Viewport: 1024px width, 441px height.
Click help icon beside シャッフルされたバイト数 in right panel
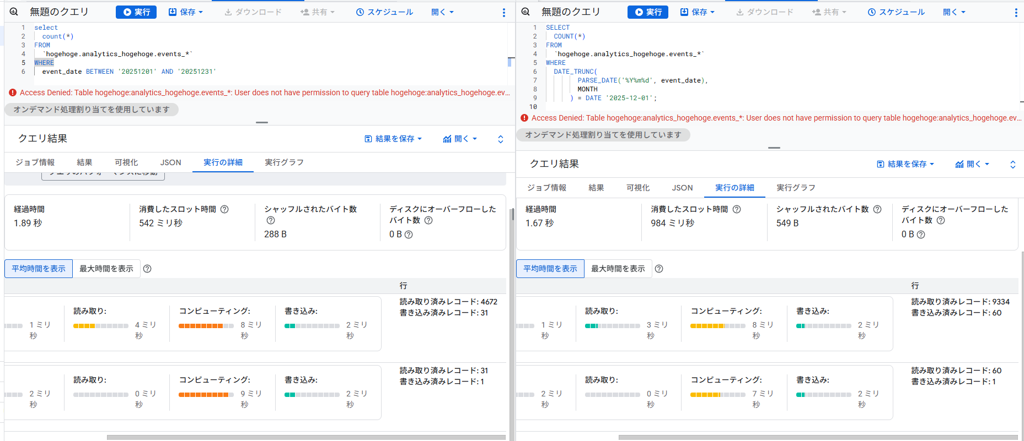(877, 209)
